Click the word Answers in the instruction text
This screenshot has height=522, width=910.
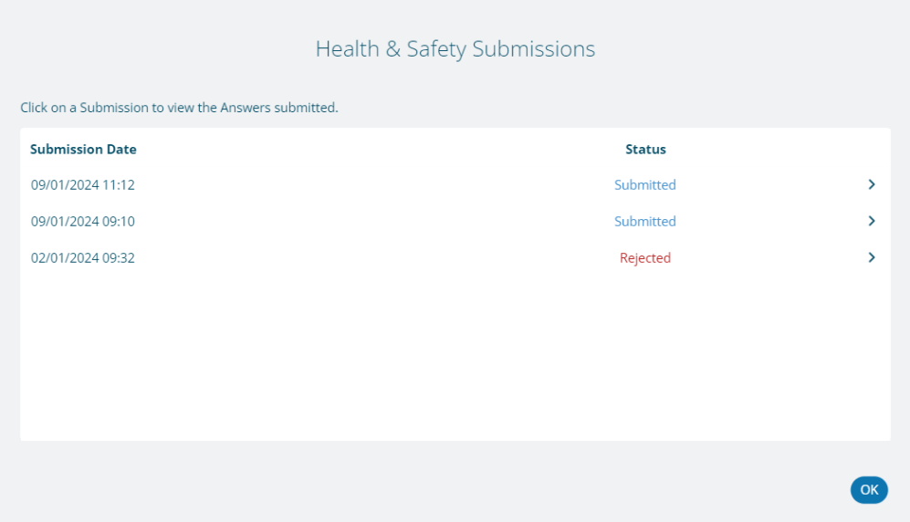point(243,108)
